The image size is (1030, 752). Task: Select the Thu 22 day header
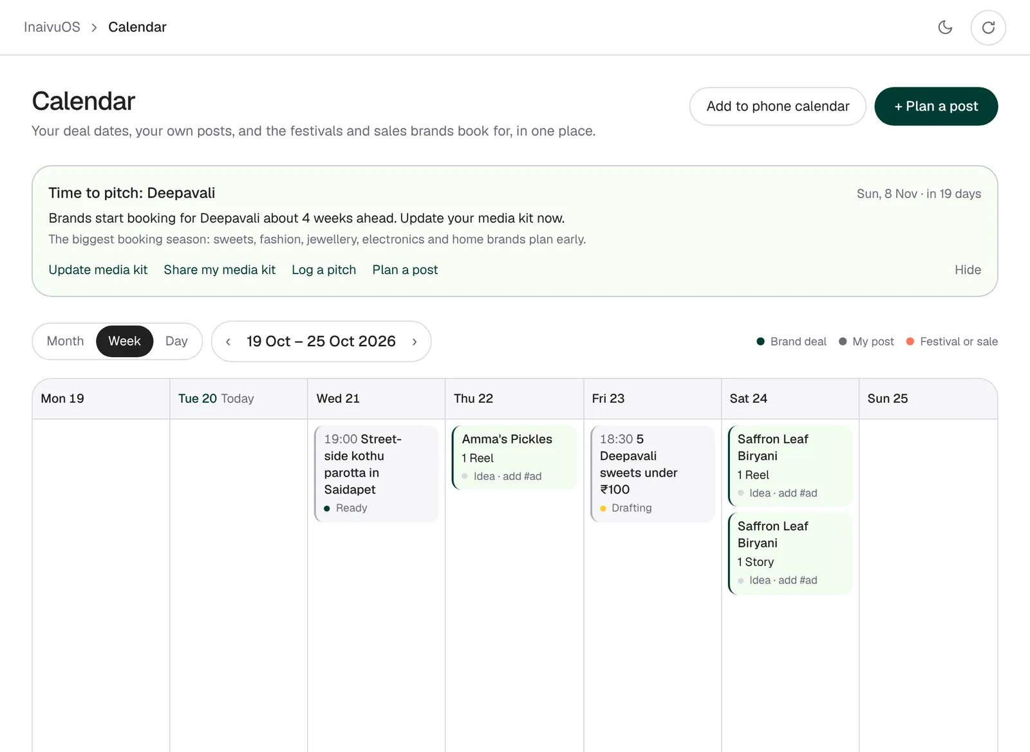click(x=514, y=399)
